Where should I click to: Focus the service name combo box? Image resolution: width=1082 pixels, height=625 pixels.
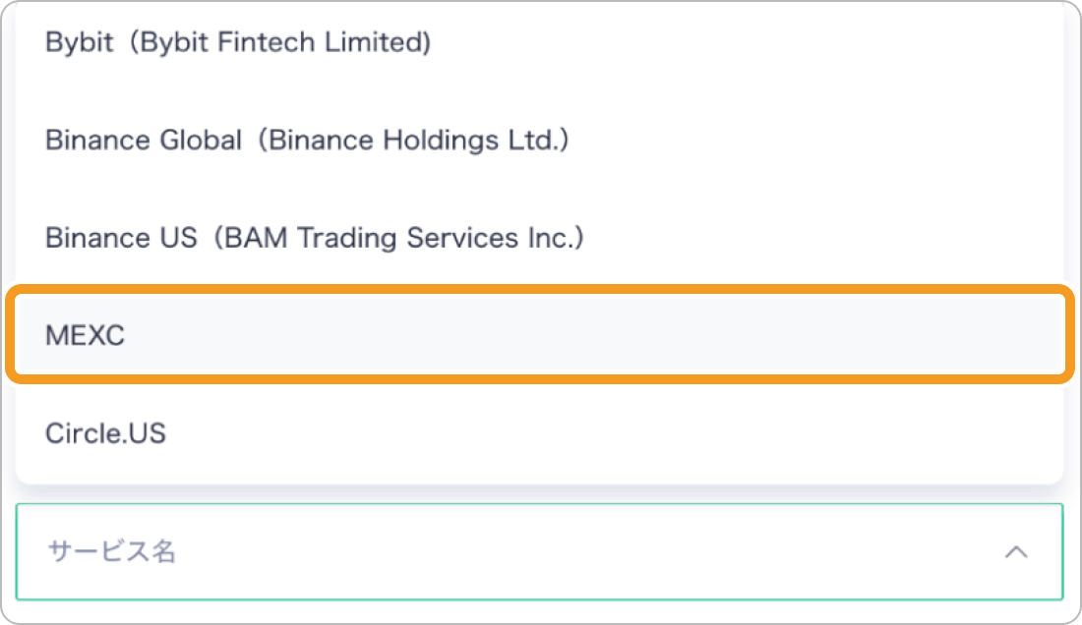(x=492, y=552)
